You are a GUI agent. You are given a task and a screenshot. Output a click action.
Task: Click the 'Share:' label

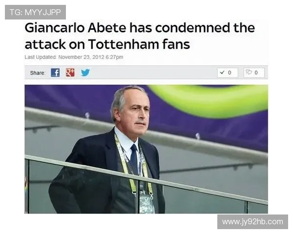click(x=38, y=73)
